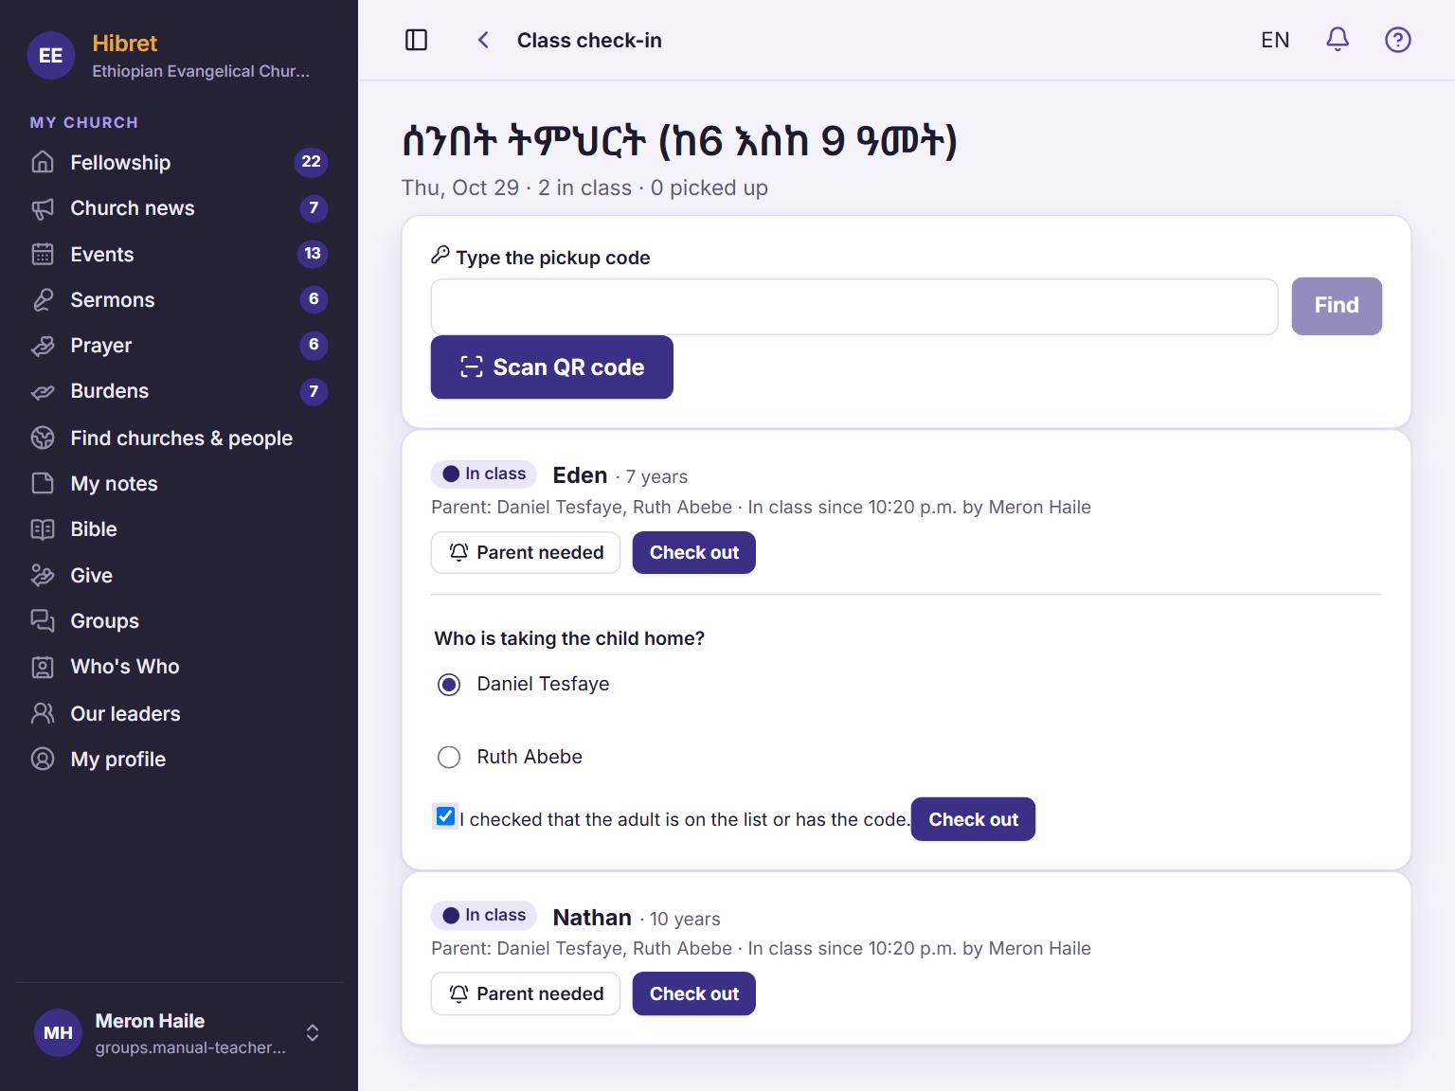This screenshot has width=1455, height=1091.
Task: Switch language with the EN selector
Action: 1275,40
